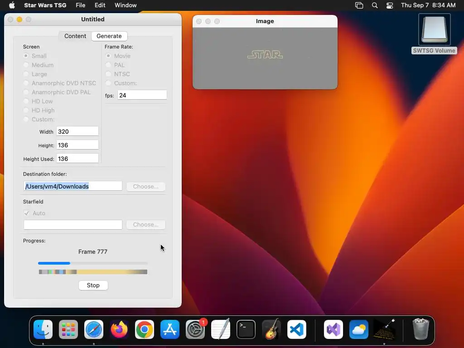
Task: Open Visual Studio Code in dock
Action: 297,329
